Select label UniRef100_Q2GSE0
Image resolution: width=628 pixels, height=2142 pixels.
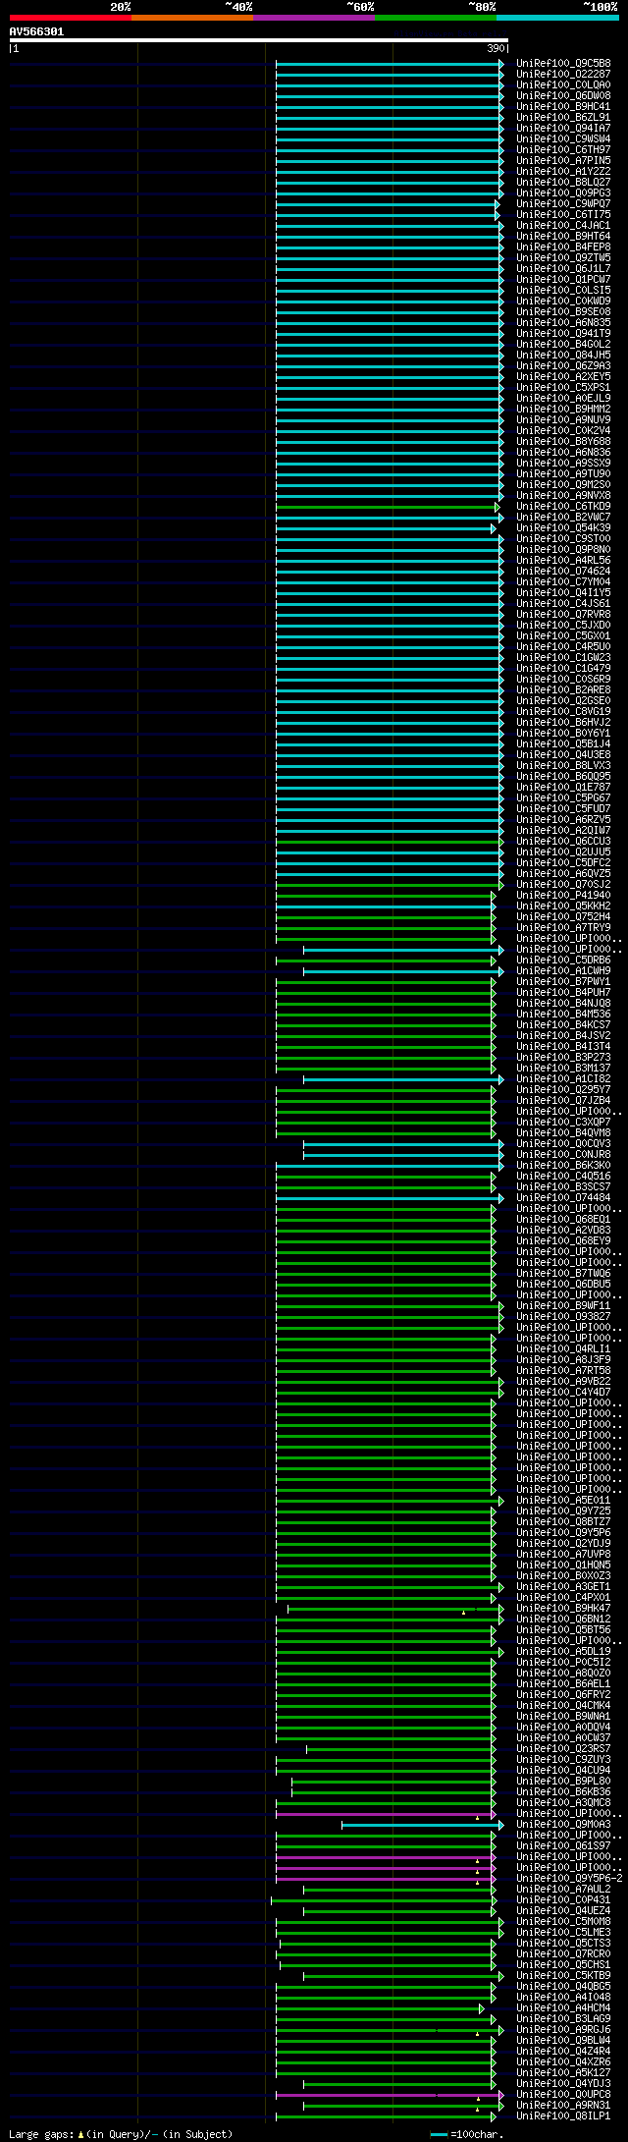click(x=563, y=700)
